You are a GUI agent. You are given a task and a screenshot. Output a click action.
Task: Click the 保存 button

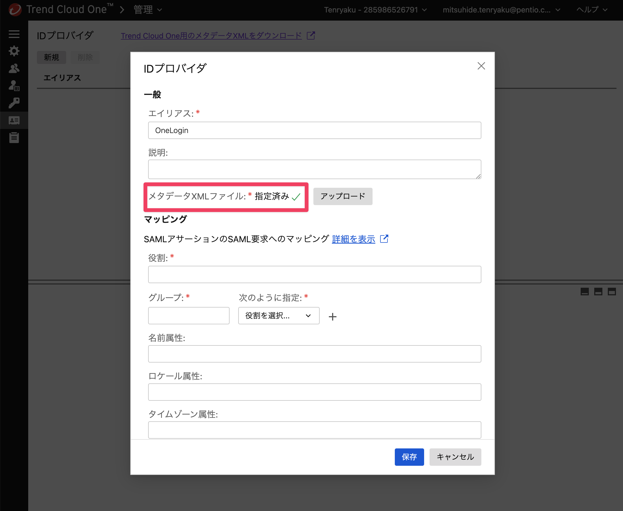(409, 457)
